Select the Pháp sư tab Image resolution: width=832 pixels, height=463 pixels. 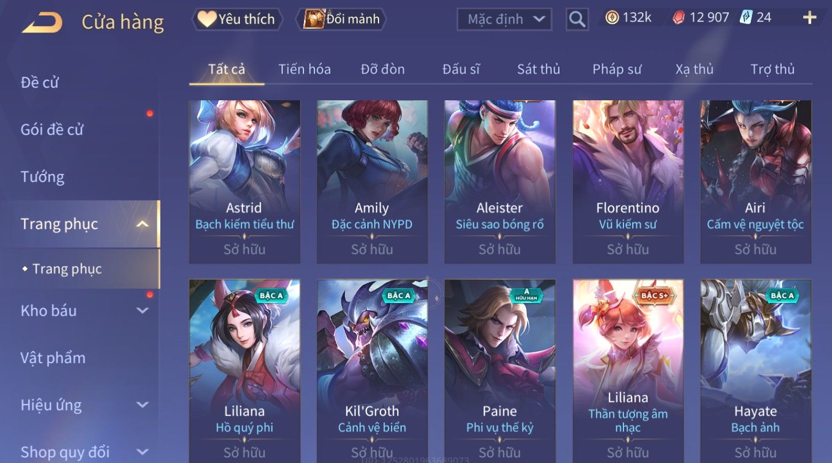617,69
